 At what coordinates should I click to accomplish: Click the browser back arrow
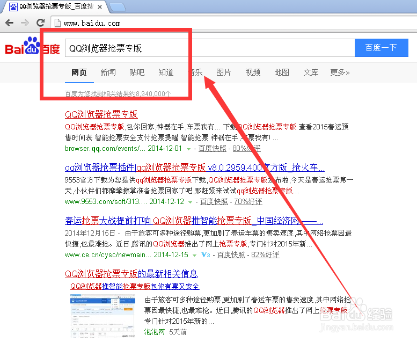[x=10, y=23]
